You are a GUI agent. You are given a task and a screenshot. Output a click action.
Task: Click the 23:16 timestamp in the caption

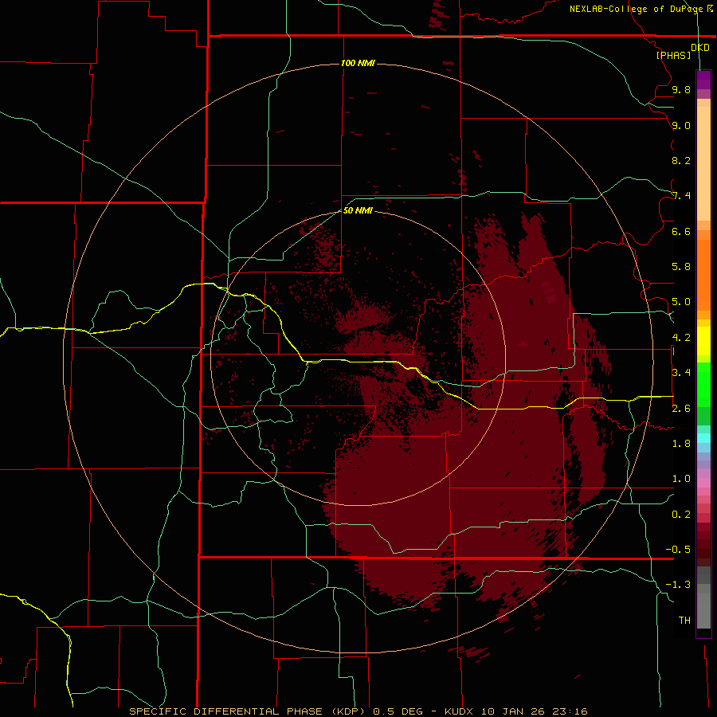tap(569, 711)
